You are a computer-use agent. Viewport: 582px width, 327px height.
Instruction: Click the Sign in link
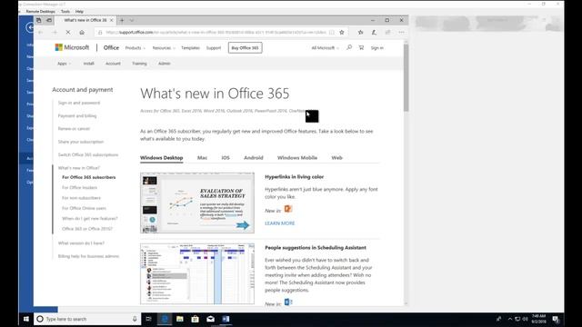coord(377,48)
